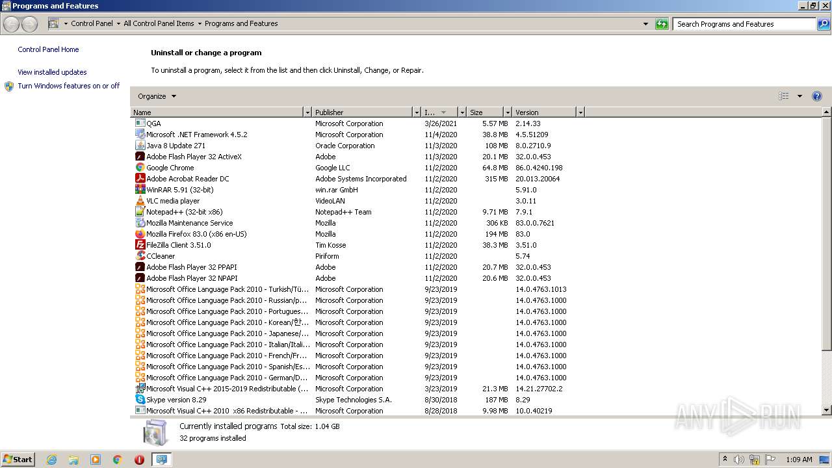Select the Microsoft Visual C++ 2010 x86 Redistributable row
The image size is (832, 468).
pos(476,411)
